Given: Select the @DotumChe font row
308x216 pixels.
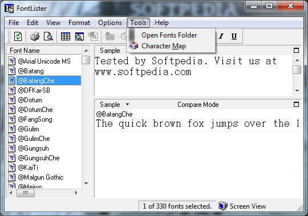Looking at the screenshot, I should [x=35, y=110].
